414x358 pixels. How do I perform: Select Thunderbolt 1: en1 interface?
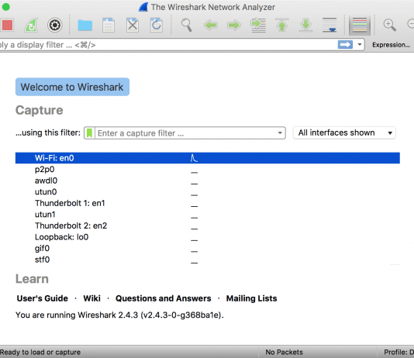coord(208,203)
